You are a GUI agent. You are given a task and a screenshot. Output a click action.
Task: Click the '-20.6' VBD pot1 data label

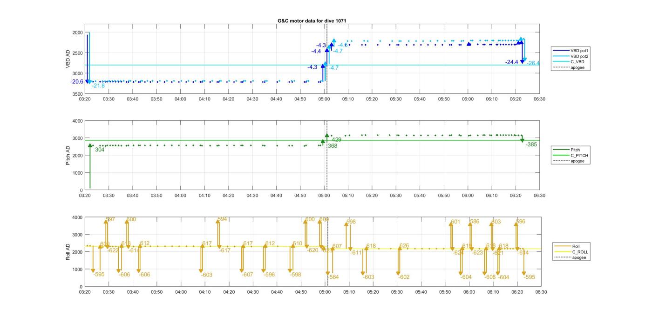click(77, 82)
